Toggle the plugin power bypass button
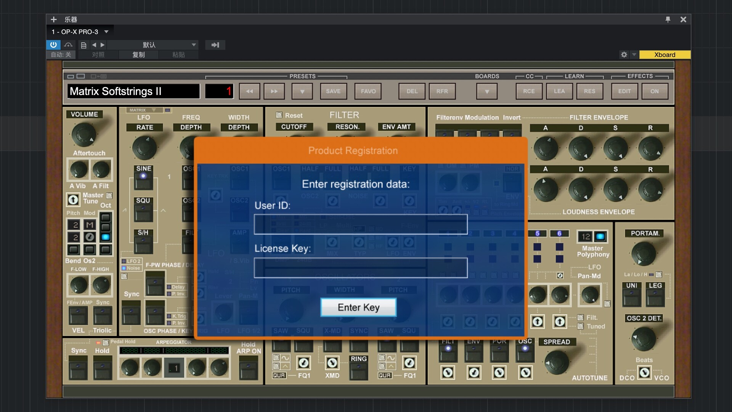This screenshot has width=732, height=412. [53, 45]
